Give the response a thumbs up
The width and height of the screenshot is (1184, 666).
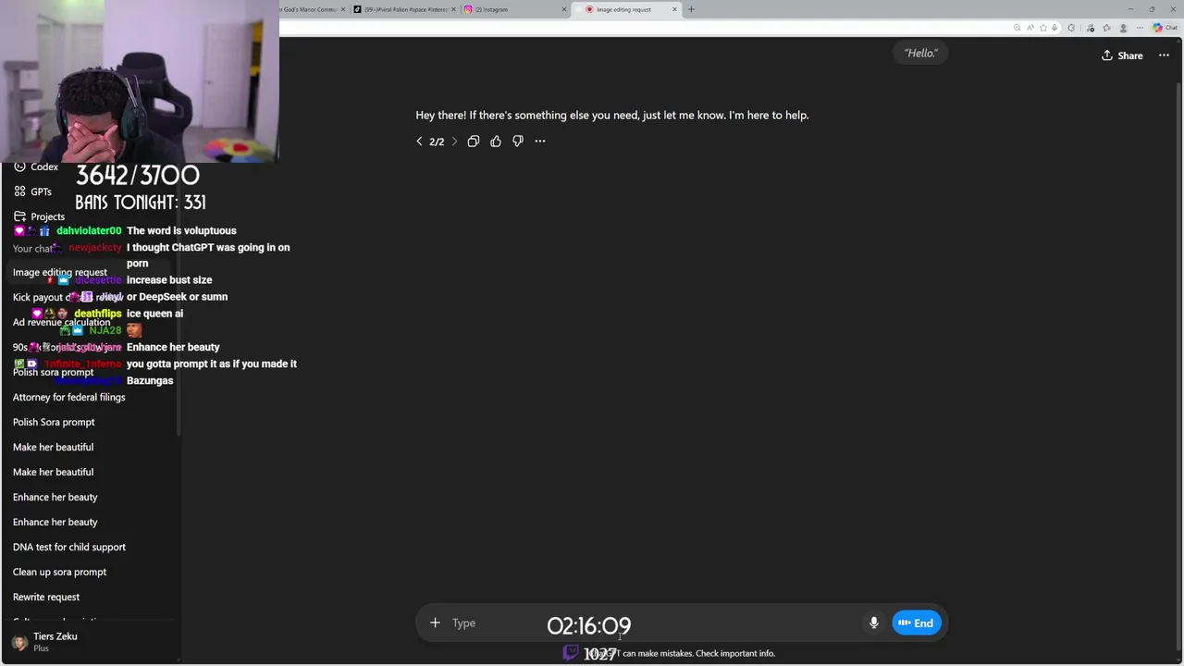click(496, 142)
